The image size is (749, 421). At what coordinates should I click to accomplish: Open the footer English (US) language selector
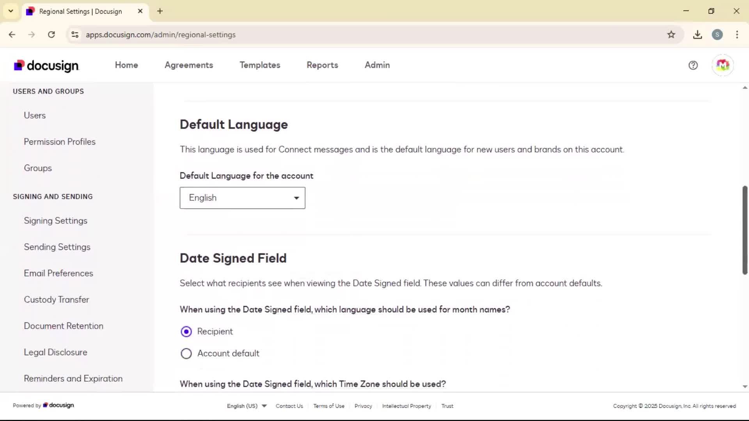(247, 406)
